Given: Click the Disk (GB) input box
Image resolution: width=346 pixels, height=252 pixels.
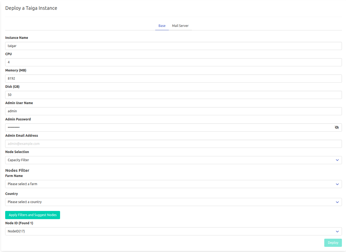Looking at the screenshot, I should (x=173, y=95).
